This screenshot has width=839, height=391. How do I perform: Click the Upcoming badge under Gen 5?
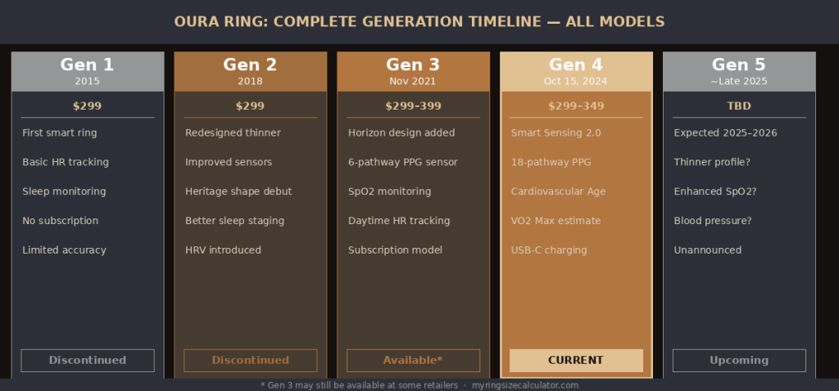tap(739, 361)
